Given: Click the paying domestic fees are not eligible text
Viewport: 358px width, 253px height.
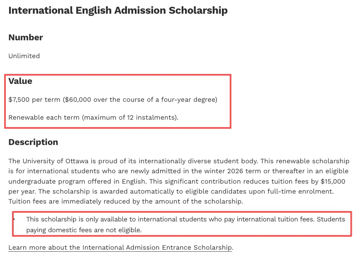Looking at the screenshot, I should click(84, 230).
